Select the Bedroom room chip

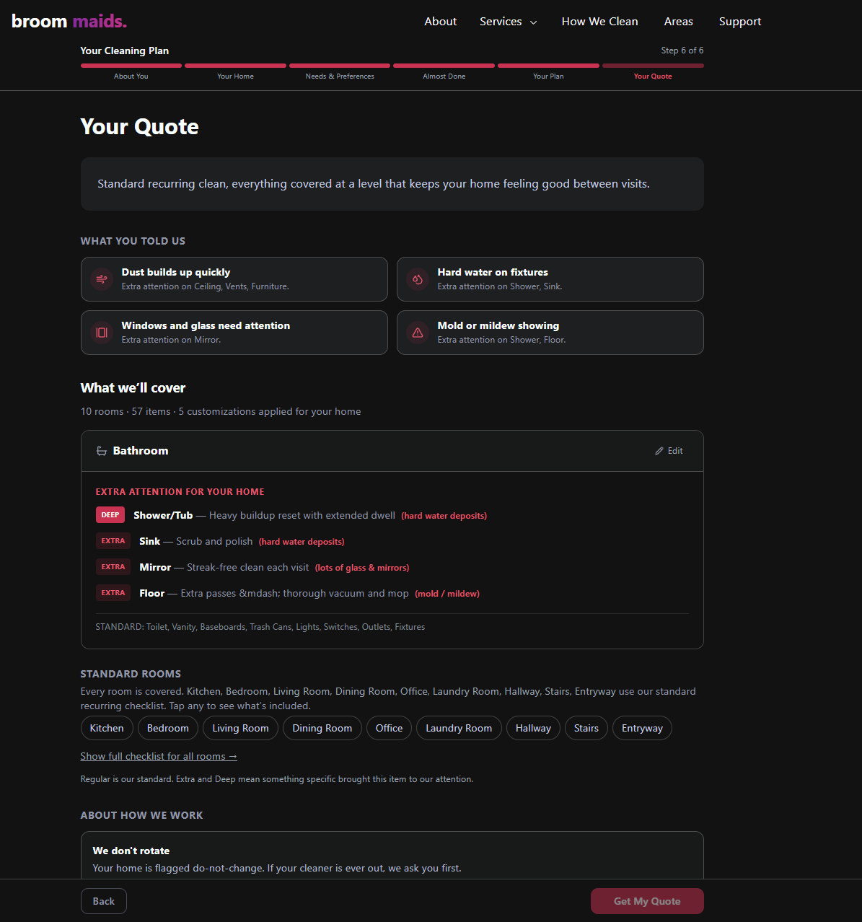[168, 728]
